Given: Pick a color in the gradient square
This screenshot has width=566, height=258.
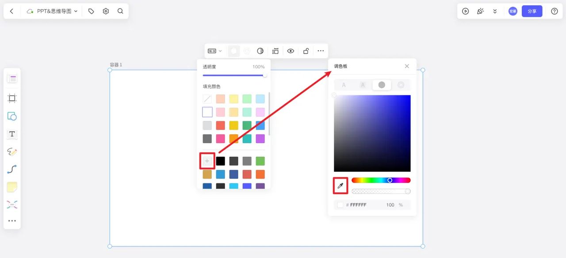Looking at the screenshot, I should pos(372,133).
